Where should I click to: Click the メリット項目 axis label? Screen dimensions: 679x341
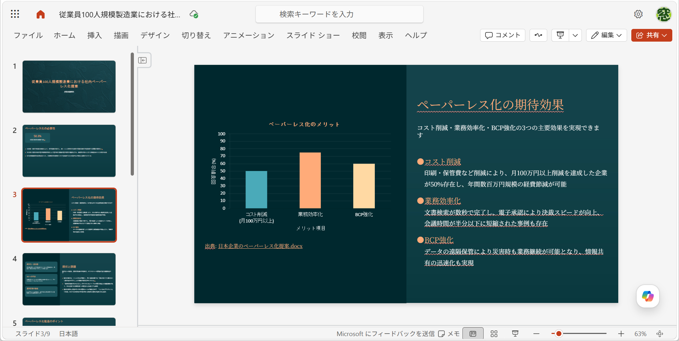tap(311, 228)
